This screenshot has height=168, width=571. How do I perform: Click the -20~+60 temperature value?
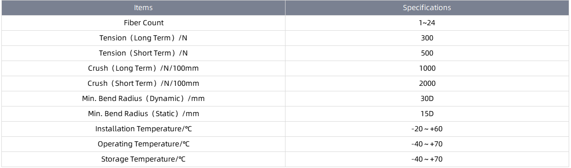click(x=427, y=129)
